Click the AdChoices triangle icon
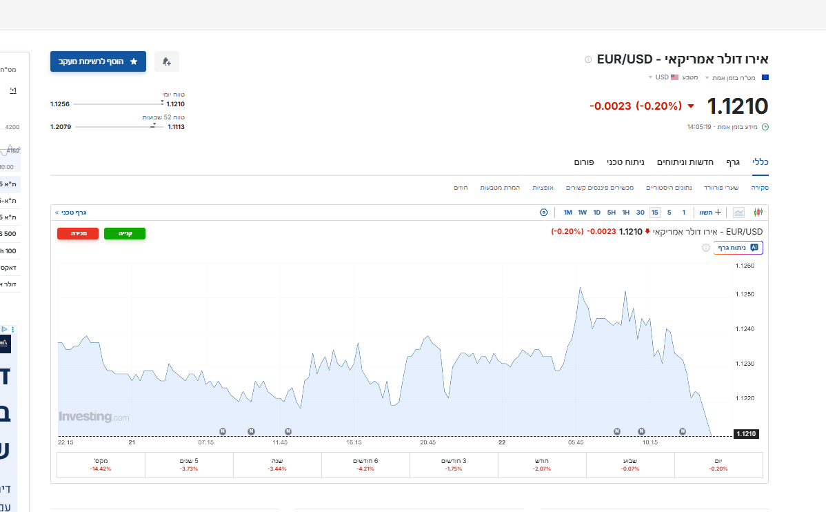 pos(4,329)
